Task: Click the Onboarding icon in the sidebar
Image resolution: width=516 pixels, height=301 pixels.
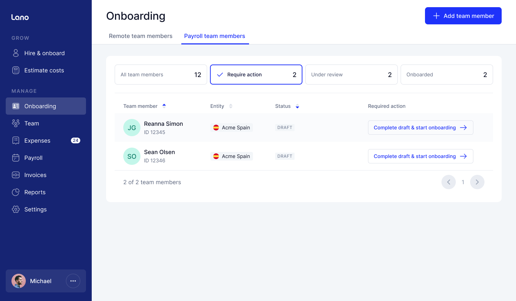Action: point(16,106)
